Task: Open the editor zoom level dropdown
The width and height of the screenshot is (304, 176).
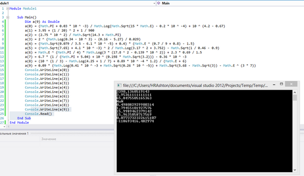Action: tap(4, 127)
